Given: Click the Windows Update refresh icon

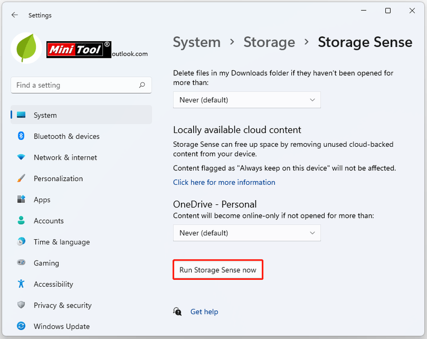Looking at the screenshot, I should tap(21, 326).
